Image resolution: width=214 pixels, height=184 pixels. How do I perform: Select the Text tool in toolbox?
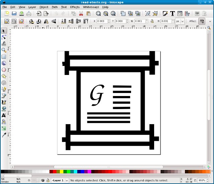pos(4,115)
